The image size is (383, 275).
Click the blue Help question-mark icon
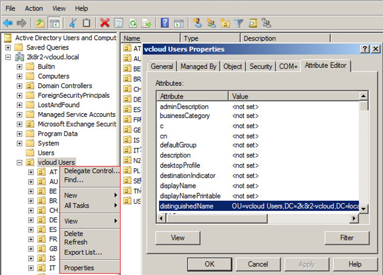point(164,23)
